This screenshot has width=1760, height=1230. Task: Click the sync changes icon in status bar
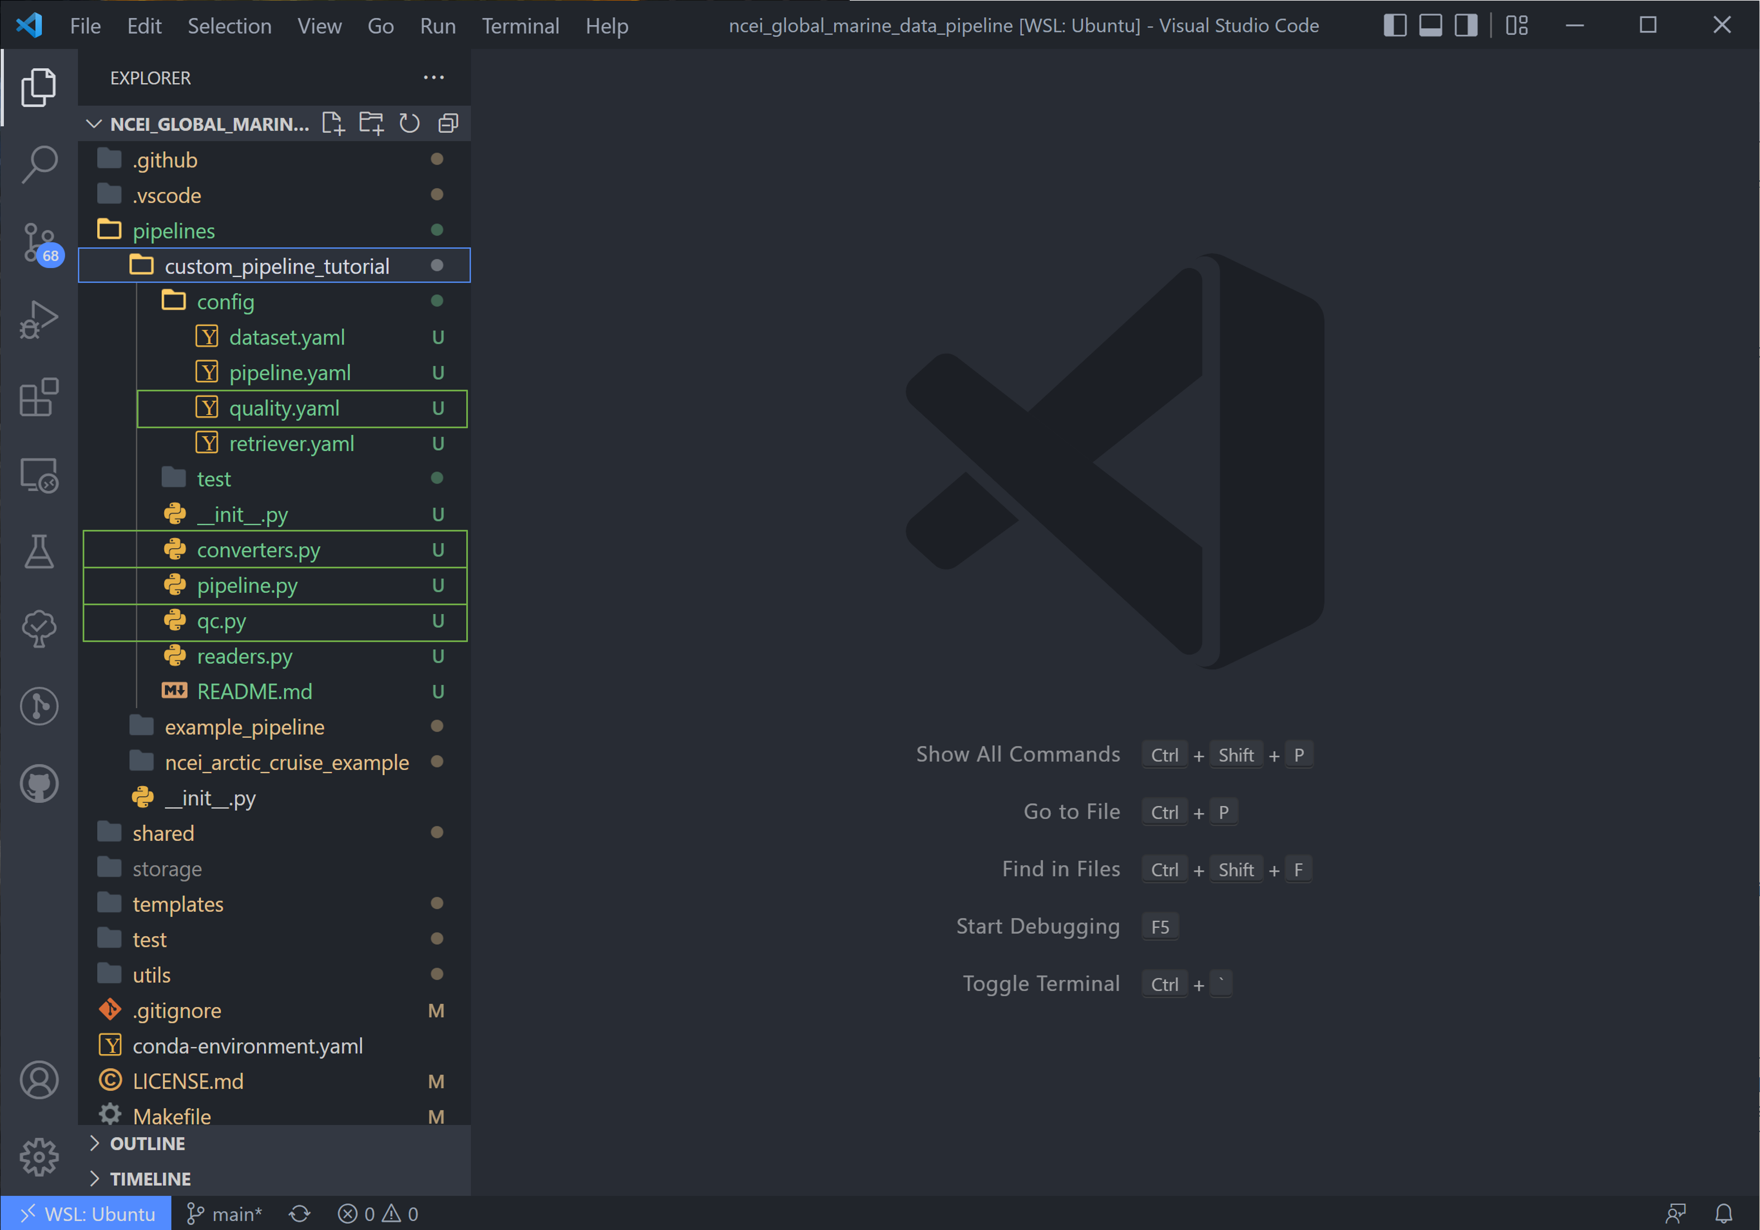(300, 1214)
